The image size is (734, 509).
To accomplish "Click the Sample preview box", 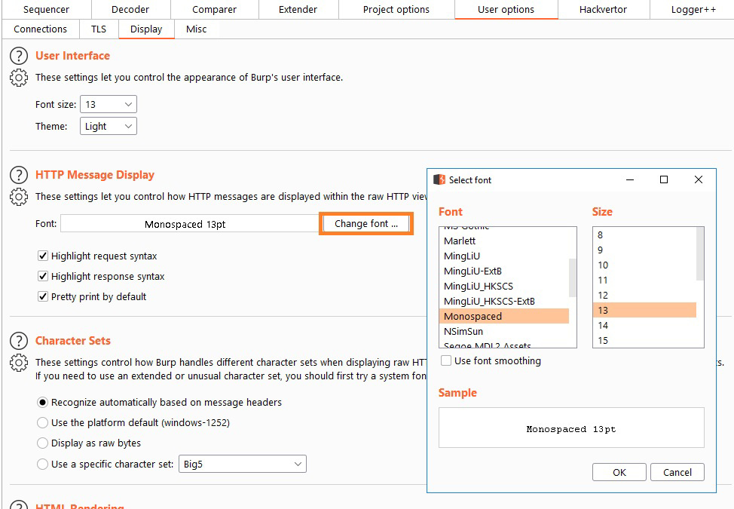I will coord(571,428).
